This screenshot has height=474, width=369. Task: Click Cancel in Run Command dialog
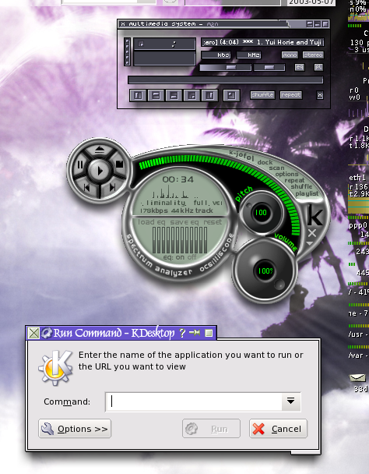[278, 429]
